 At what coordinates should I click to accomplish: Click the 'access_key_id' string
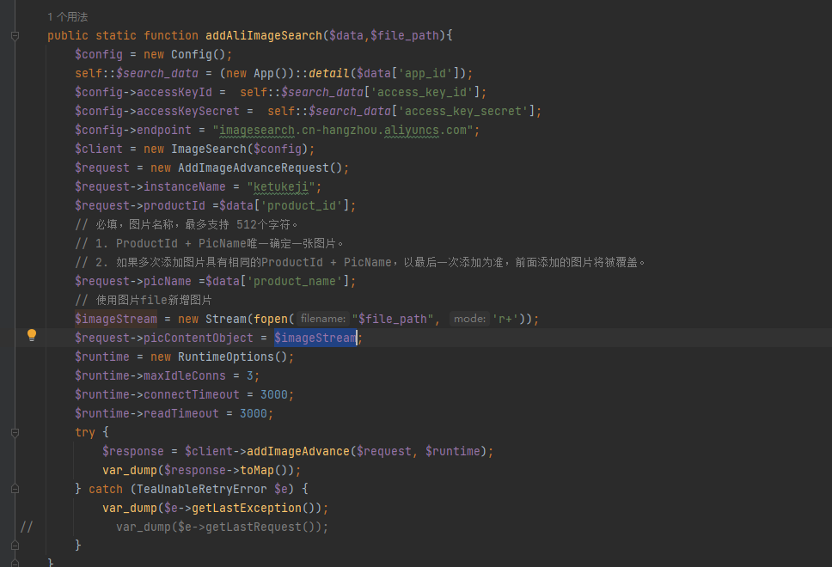click(421, 92)
